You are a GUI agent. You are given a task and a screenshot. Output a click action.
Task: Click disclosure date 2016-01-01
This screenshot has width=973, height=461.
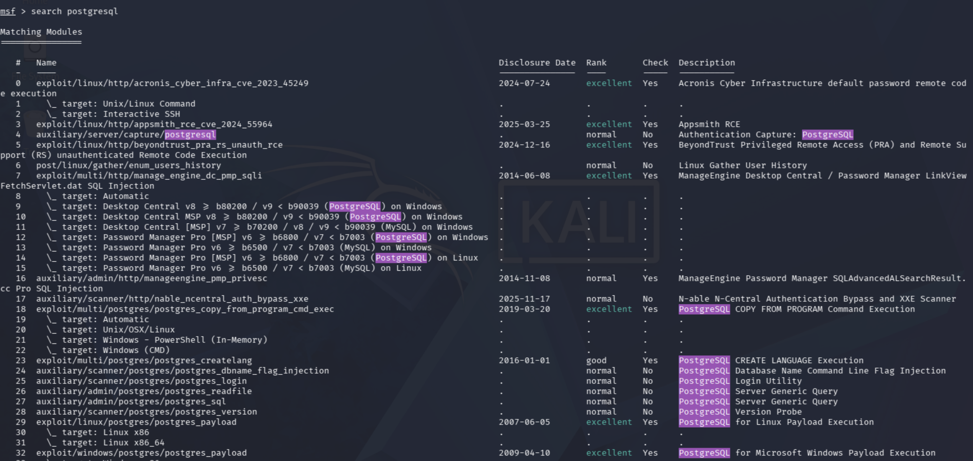[524, 360]
